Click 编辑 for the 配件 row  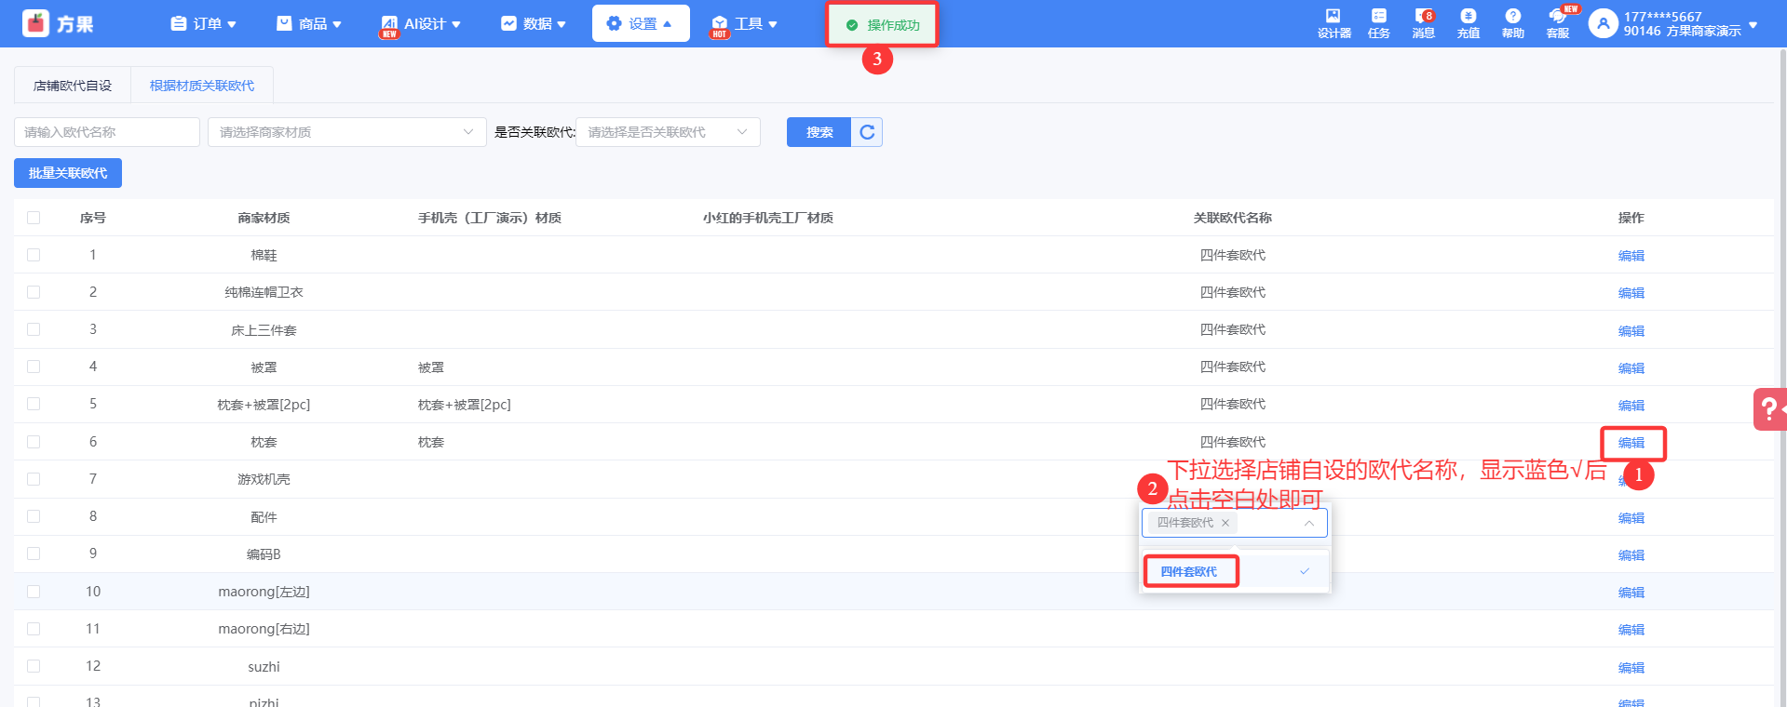pos(1631,518)
